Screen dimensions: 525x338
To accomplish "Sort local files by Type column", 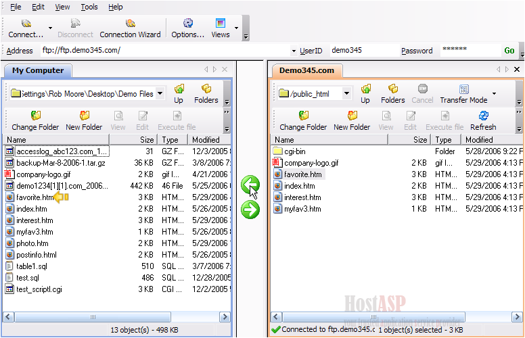I will tap(172, 139).
